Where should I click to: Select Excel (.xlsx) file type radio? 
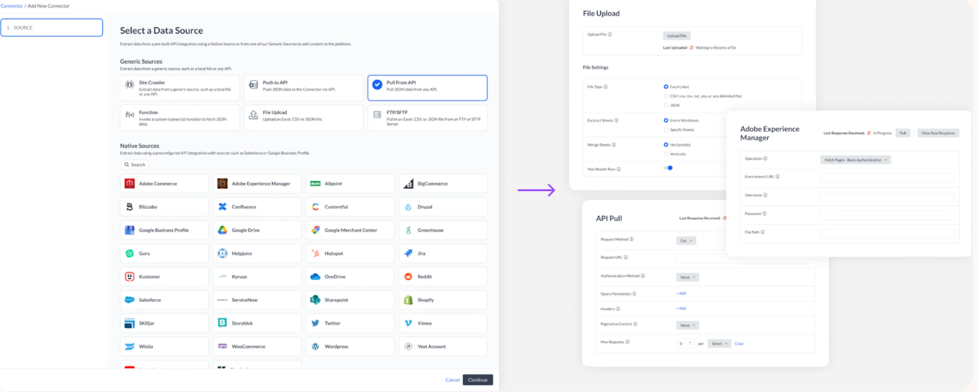click(x=666, y=87)
